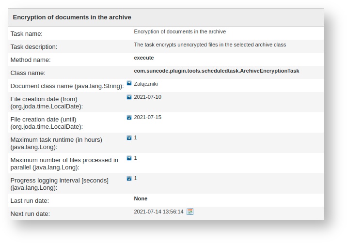Image resolution: width=347 pixels, height=243 pixels.
Task: Click the 'Document class name (java.lang.String):' label
Action: tap(67, 86)
